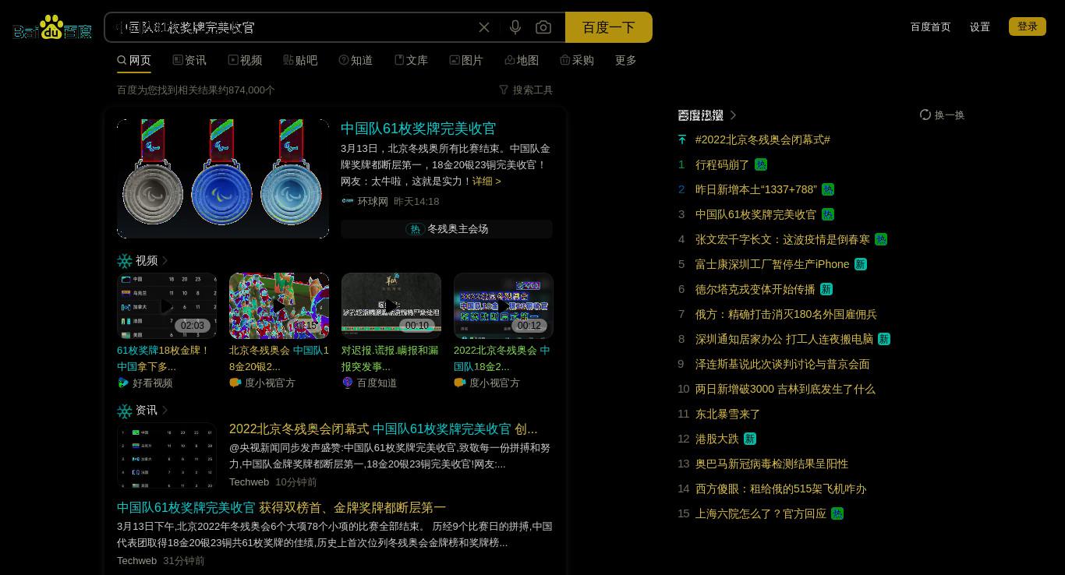Open hot search 东北暴雪来了

[727, 414]
